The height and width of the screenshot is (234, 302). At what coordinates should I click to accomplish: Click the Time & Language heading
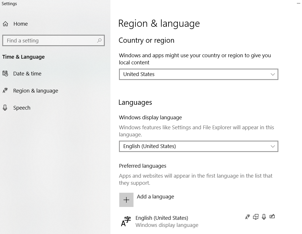coord(24,57)
